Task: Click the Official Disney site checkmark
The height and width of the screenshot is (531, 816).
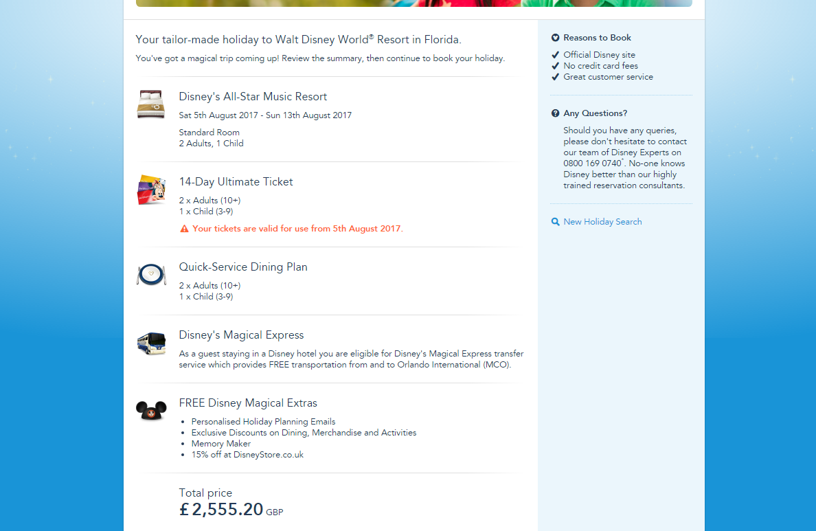Action: tap(555, 55)
